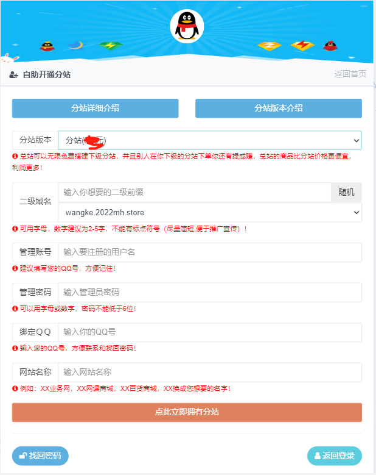Click the 返回登录 button
The height and width of the screenshot is (475, 376).
click(x=334, y=455)
